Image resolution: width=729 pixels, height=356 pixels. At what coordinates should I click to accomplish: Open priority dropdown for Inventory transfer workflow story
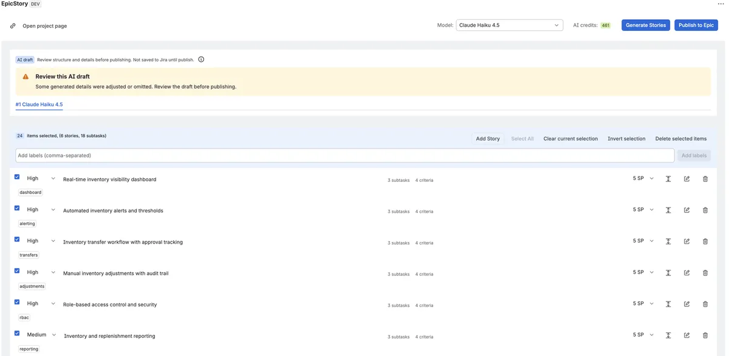41,241
